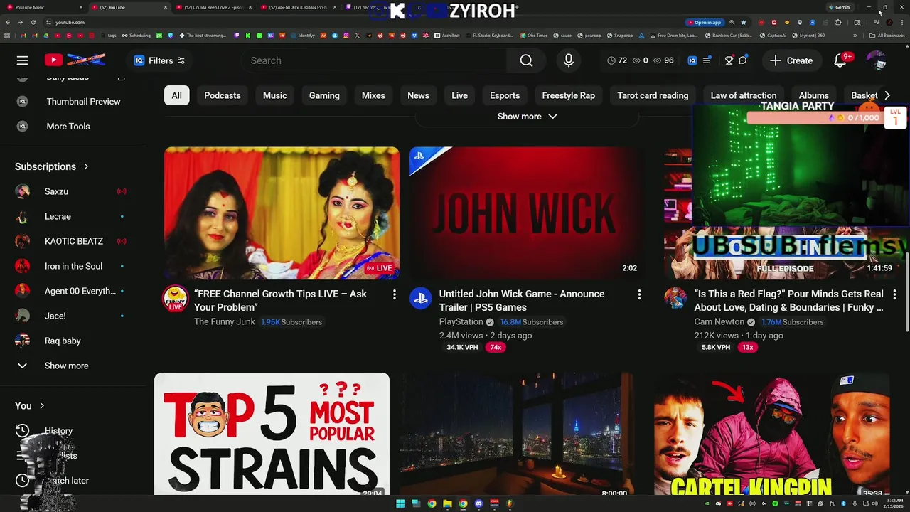Select the Albums chip
This screenshot has height=512, width=910.
[814, 95]
